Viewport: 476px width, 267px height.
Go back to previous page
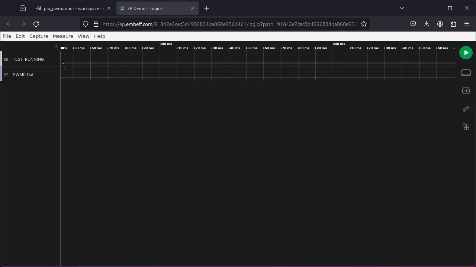9,24
